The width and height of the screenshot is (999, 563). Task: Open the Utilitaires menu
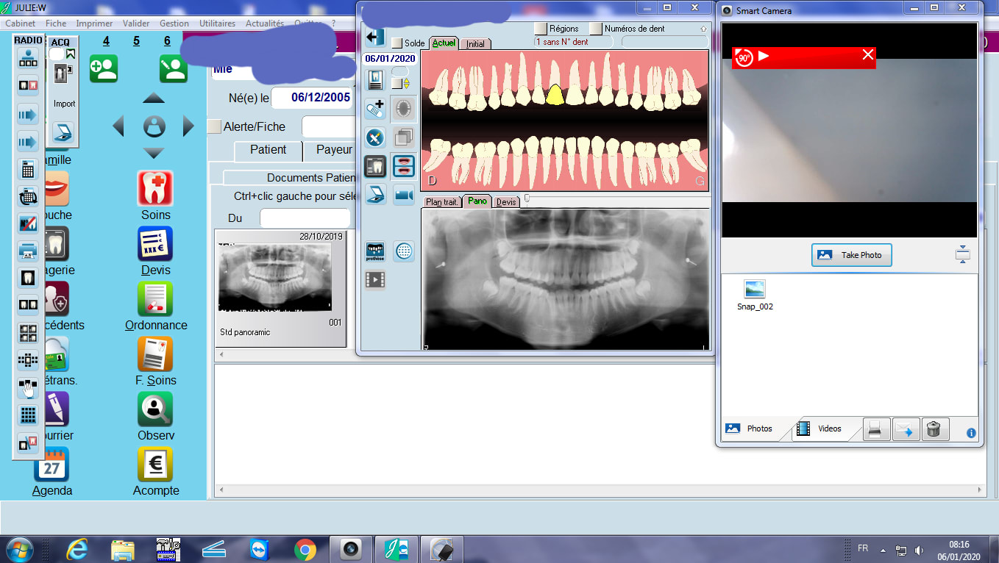[217, 24]
